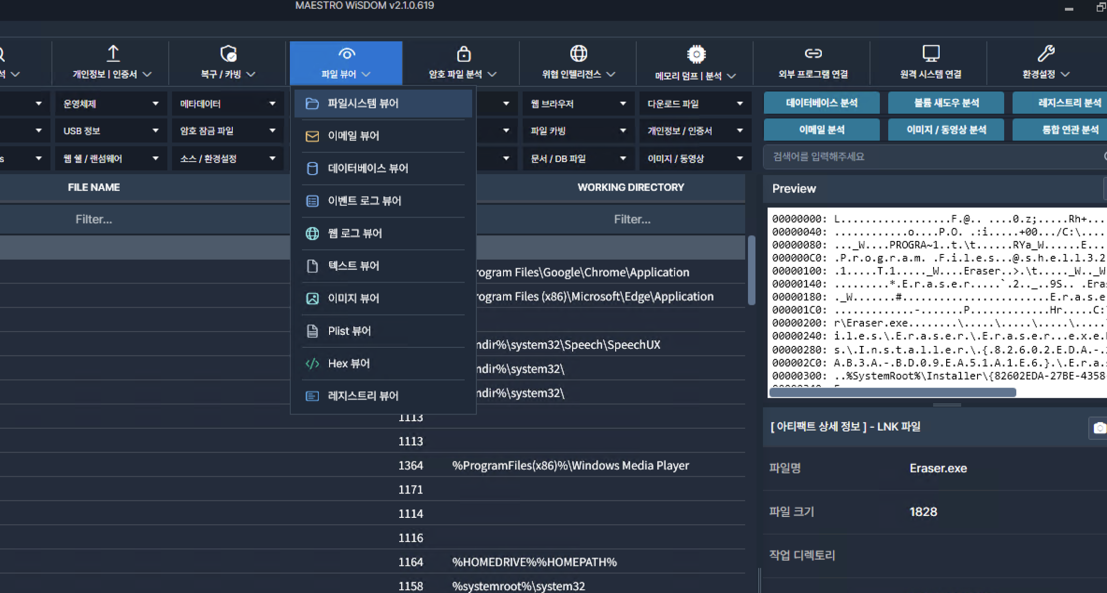Click the camera icon in the 아티팩트 상세 정보 header

1100,428
